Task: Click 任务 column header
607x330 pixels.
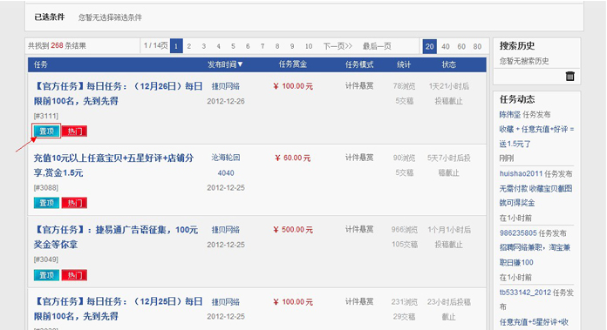Action: tap(40, 64)
